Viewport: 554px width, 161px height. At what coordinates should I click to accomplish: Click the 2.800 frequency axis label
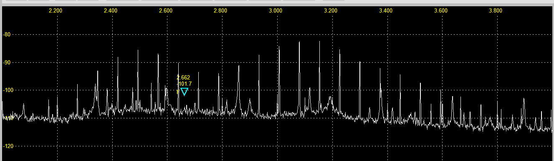point(220,10)
